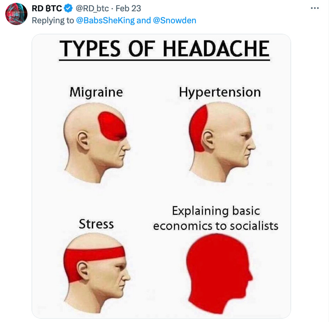329x322 pixels.
Task: Click the blue verified checkmark badge
Action: tap(68, 8)
